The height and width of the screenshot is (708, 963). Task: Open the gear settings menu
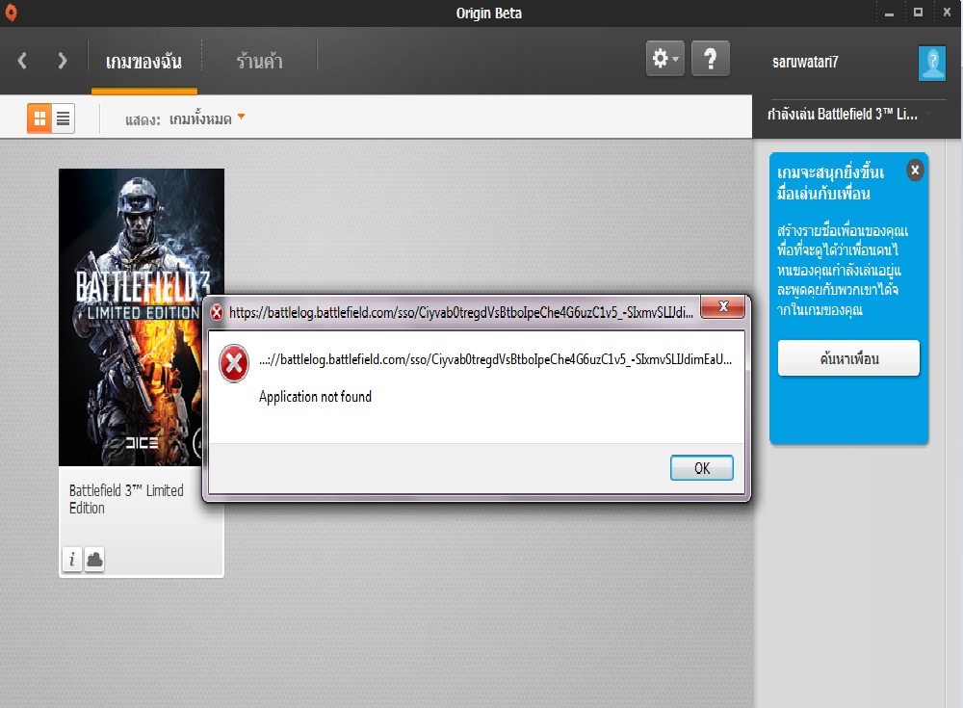pos(665,59)
